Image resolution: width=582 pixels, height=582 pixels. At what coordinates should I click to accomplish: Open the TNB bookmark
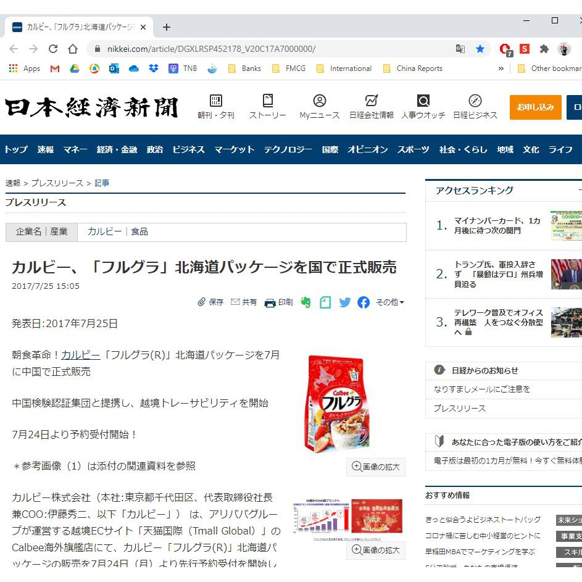click(x=183, y=69)
